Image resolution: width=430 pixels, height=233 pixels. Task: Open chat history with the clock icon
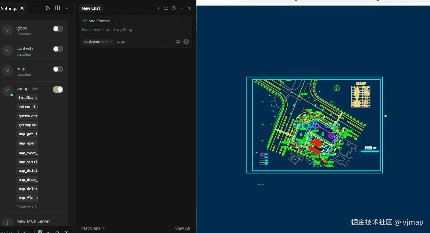click(173, 8)
